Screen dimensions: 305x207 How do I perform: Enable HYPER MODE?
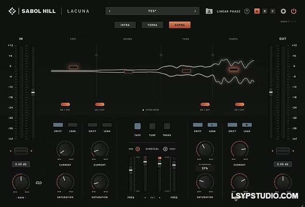coord(151,110)
